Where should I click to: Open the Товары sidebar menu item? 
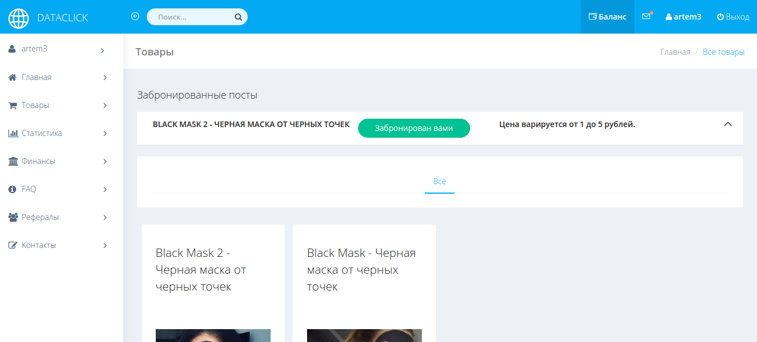pos(62,105)
